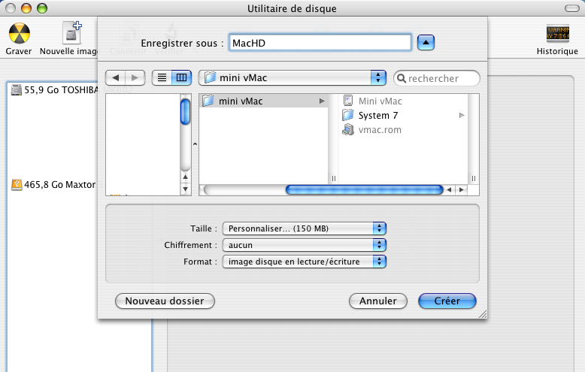Click the Créer button
The image size is (585, 372).
(447, 301)
